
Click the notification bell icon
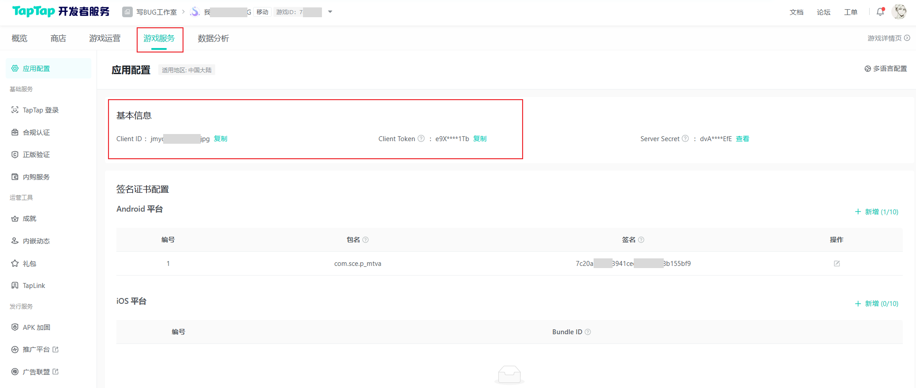[880, 12]
